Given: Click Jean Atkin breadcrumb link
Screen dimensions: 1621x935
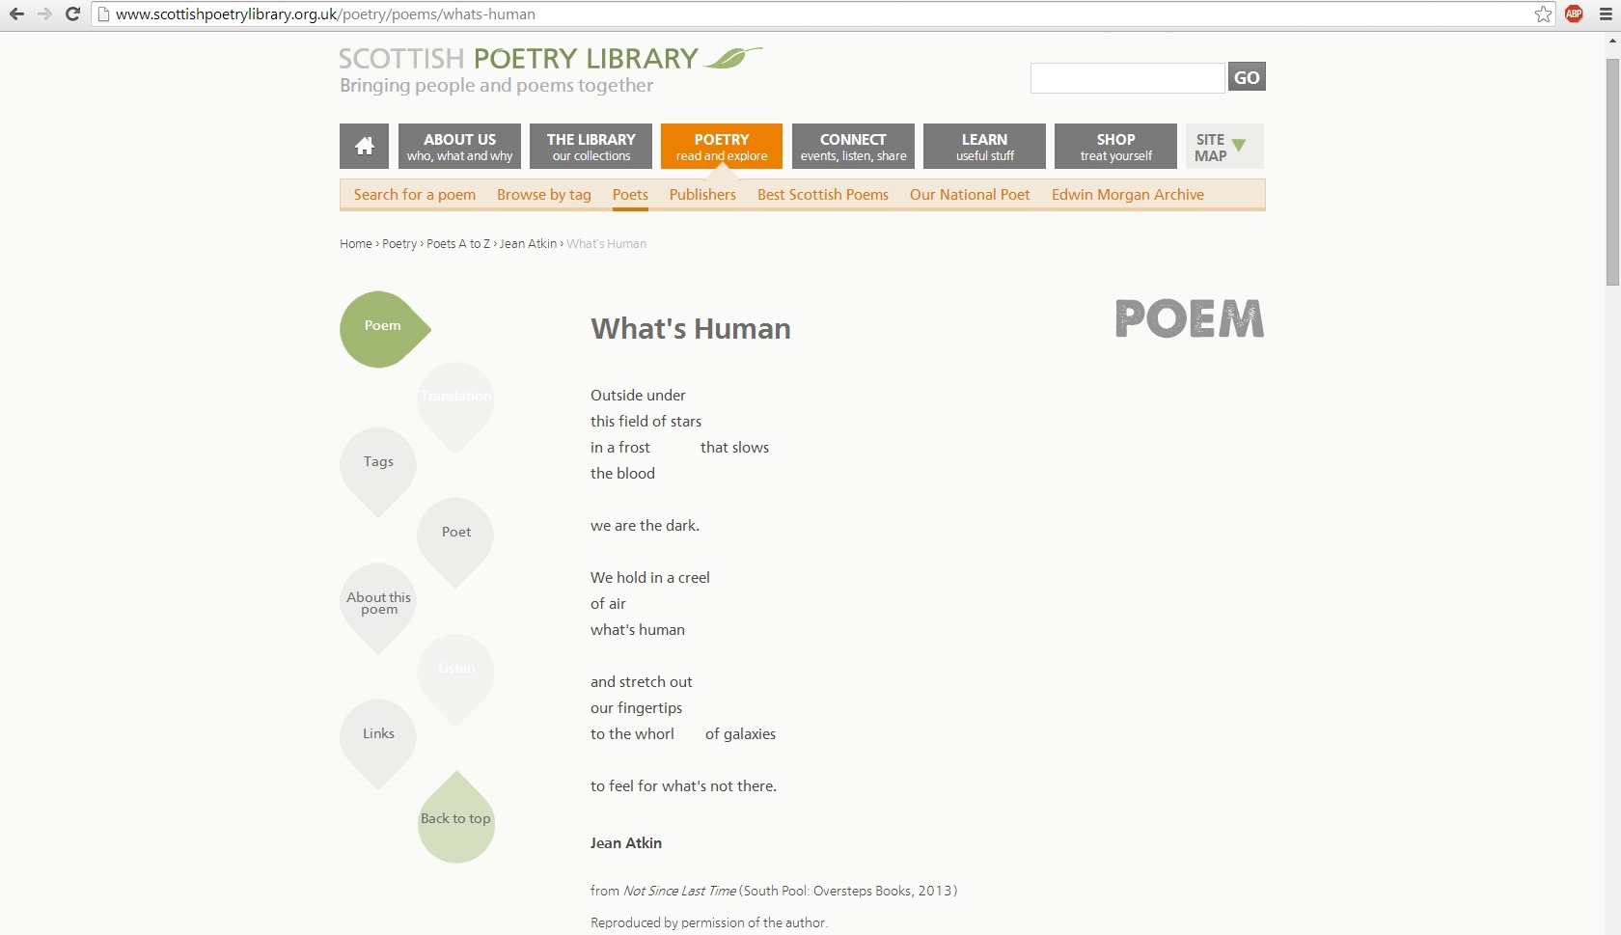Looking at the screenshot, I should [528, 244].
